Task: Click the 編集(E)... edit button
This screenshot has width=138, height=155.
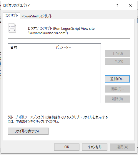Action: pos(117,89)
